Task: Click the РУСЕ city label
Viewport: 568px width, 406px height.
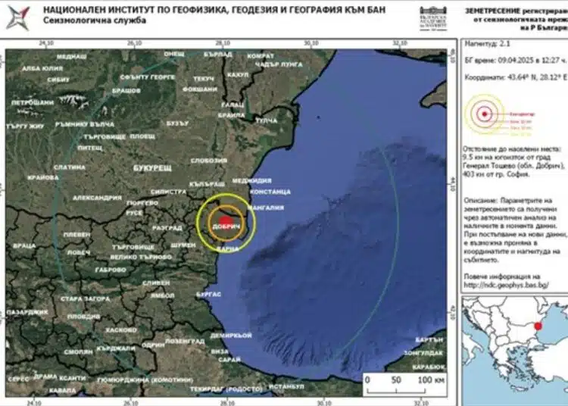Action: tap(134, 213)
